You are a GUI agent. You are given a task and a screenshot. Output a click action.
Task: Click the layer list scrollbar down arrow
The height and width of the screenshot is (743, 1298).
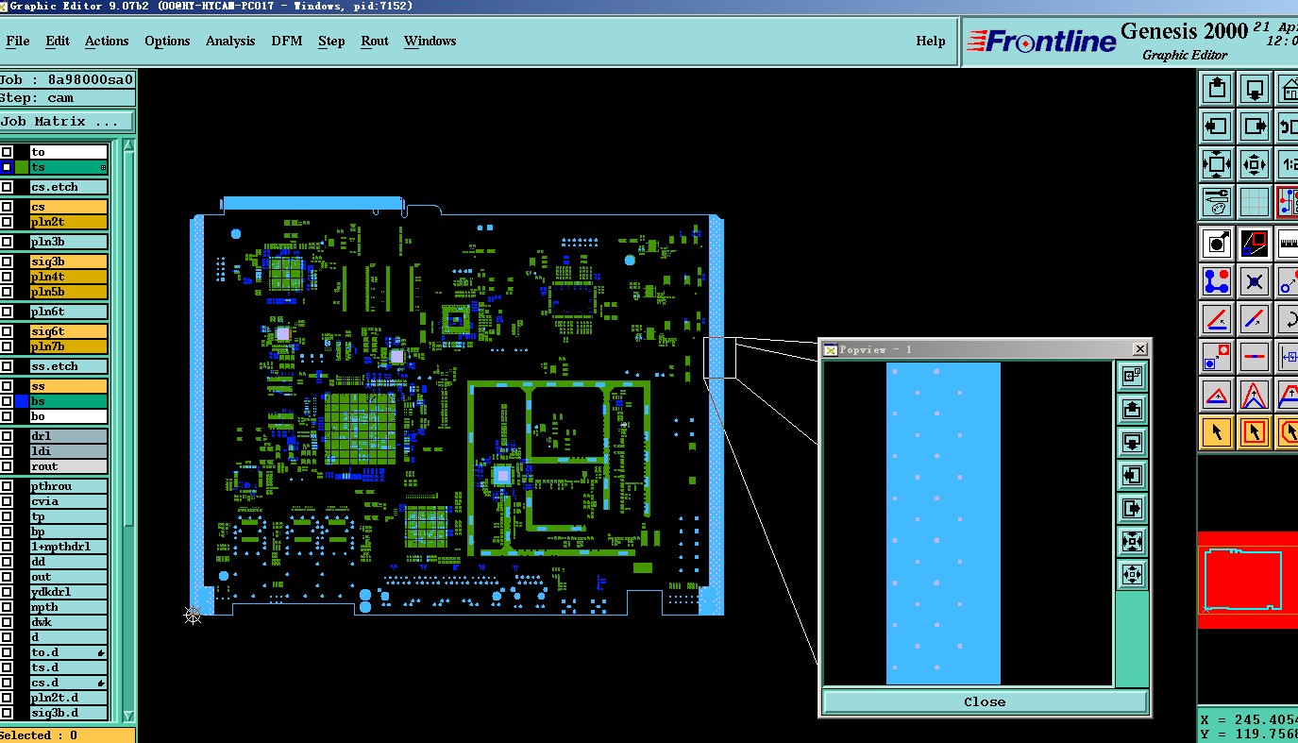tap(129, 716)
